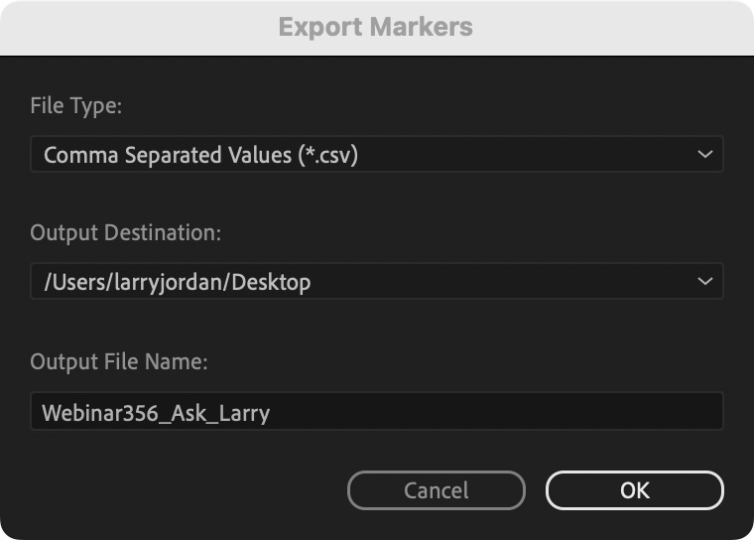Select the Comma Separated Values (*.csv) text

tap(200, 155)
